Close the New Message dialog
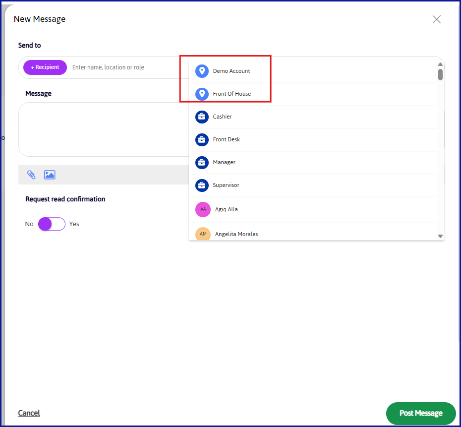Image resolution: width=461 pixels, height=427 pixels. pos(437,19)
